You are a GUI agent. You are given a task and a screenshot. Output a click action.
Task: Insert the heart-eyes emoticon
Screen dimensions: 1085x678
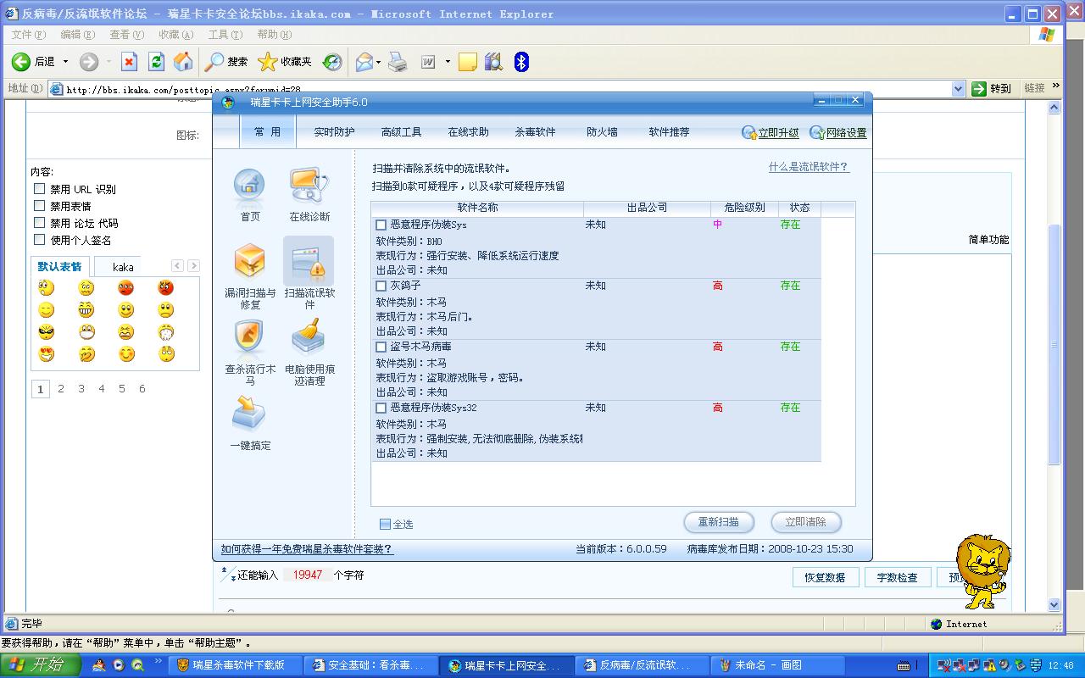[x=47, y=354]
